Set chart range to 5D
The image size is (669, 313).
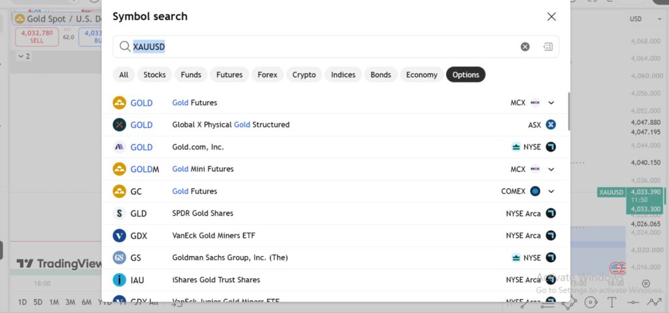(38, 303)
